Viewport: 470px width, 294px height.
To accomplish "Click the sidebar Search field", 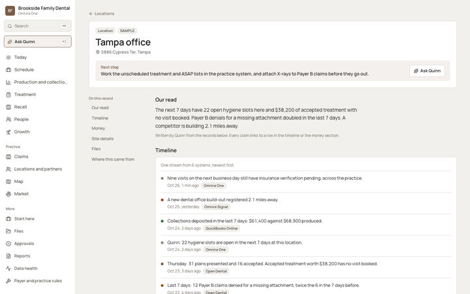I will pos(38,26).
